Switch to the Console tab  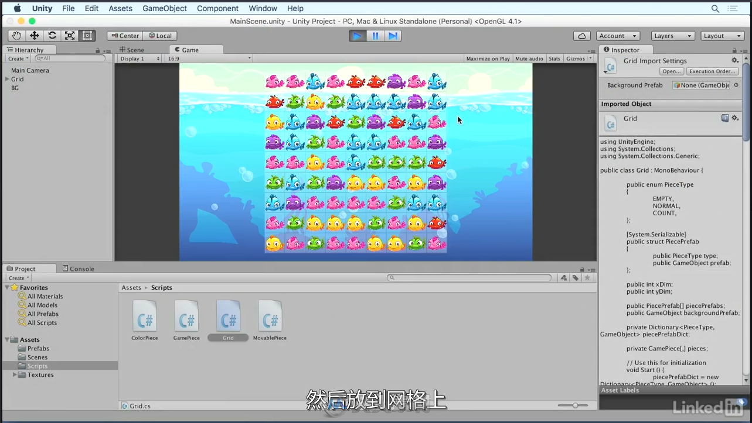pyautogui.click(x=79, y=269)
